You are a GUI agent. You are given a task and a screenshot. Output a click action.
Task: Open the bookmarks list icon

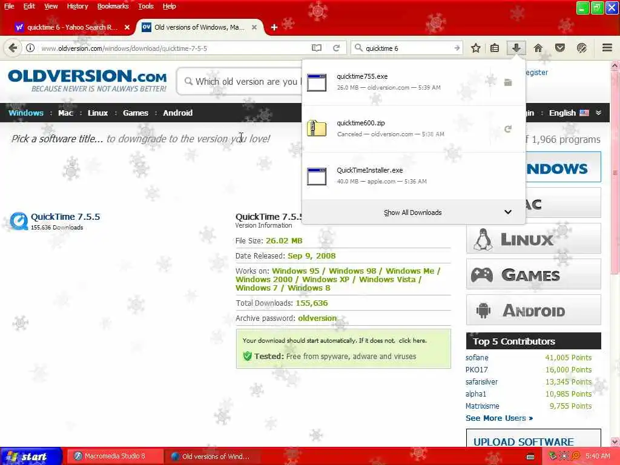[494, 48]
